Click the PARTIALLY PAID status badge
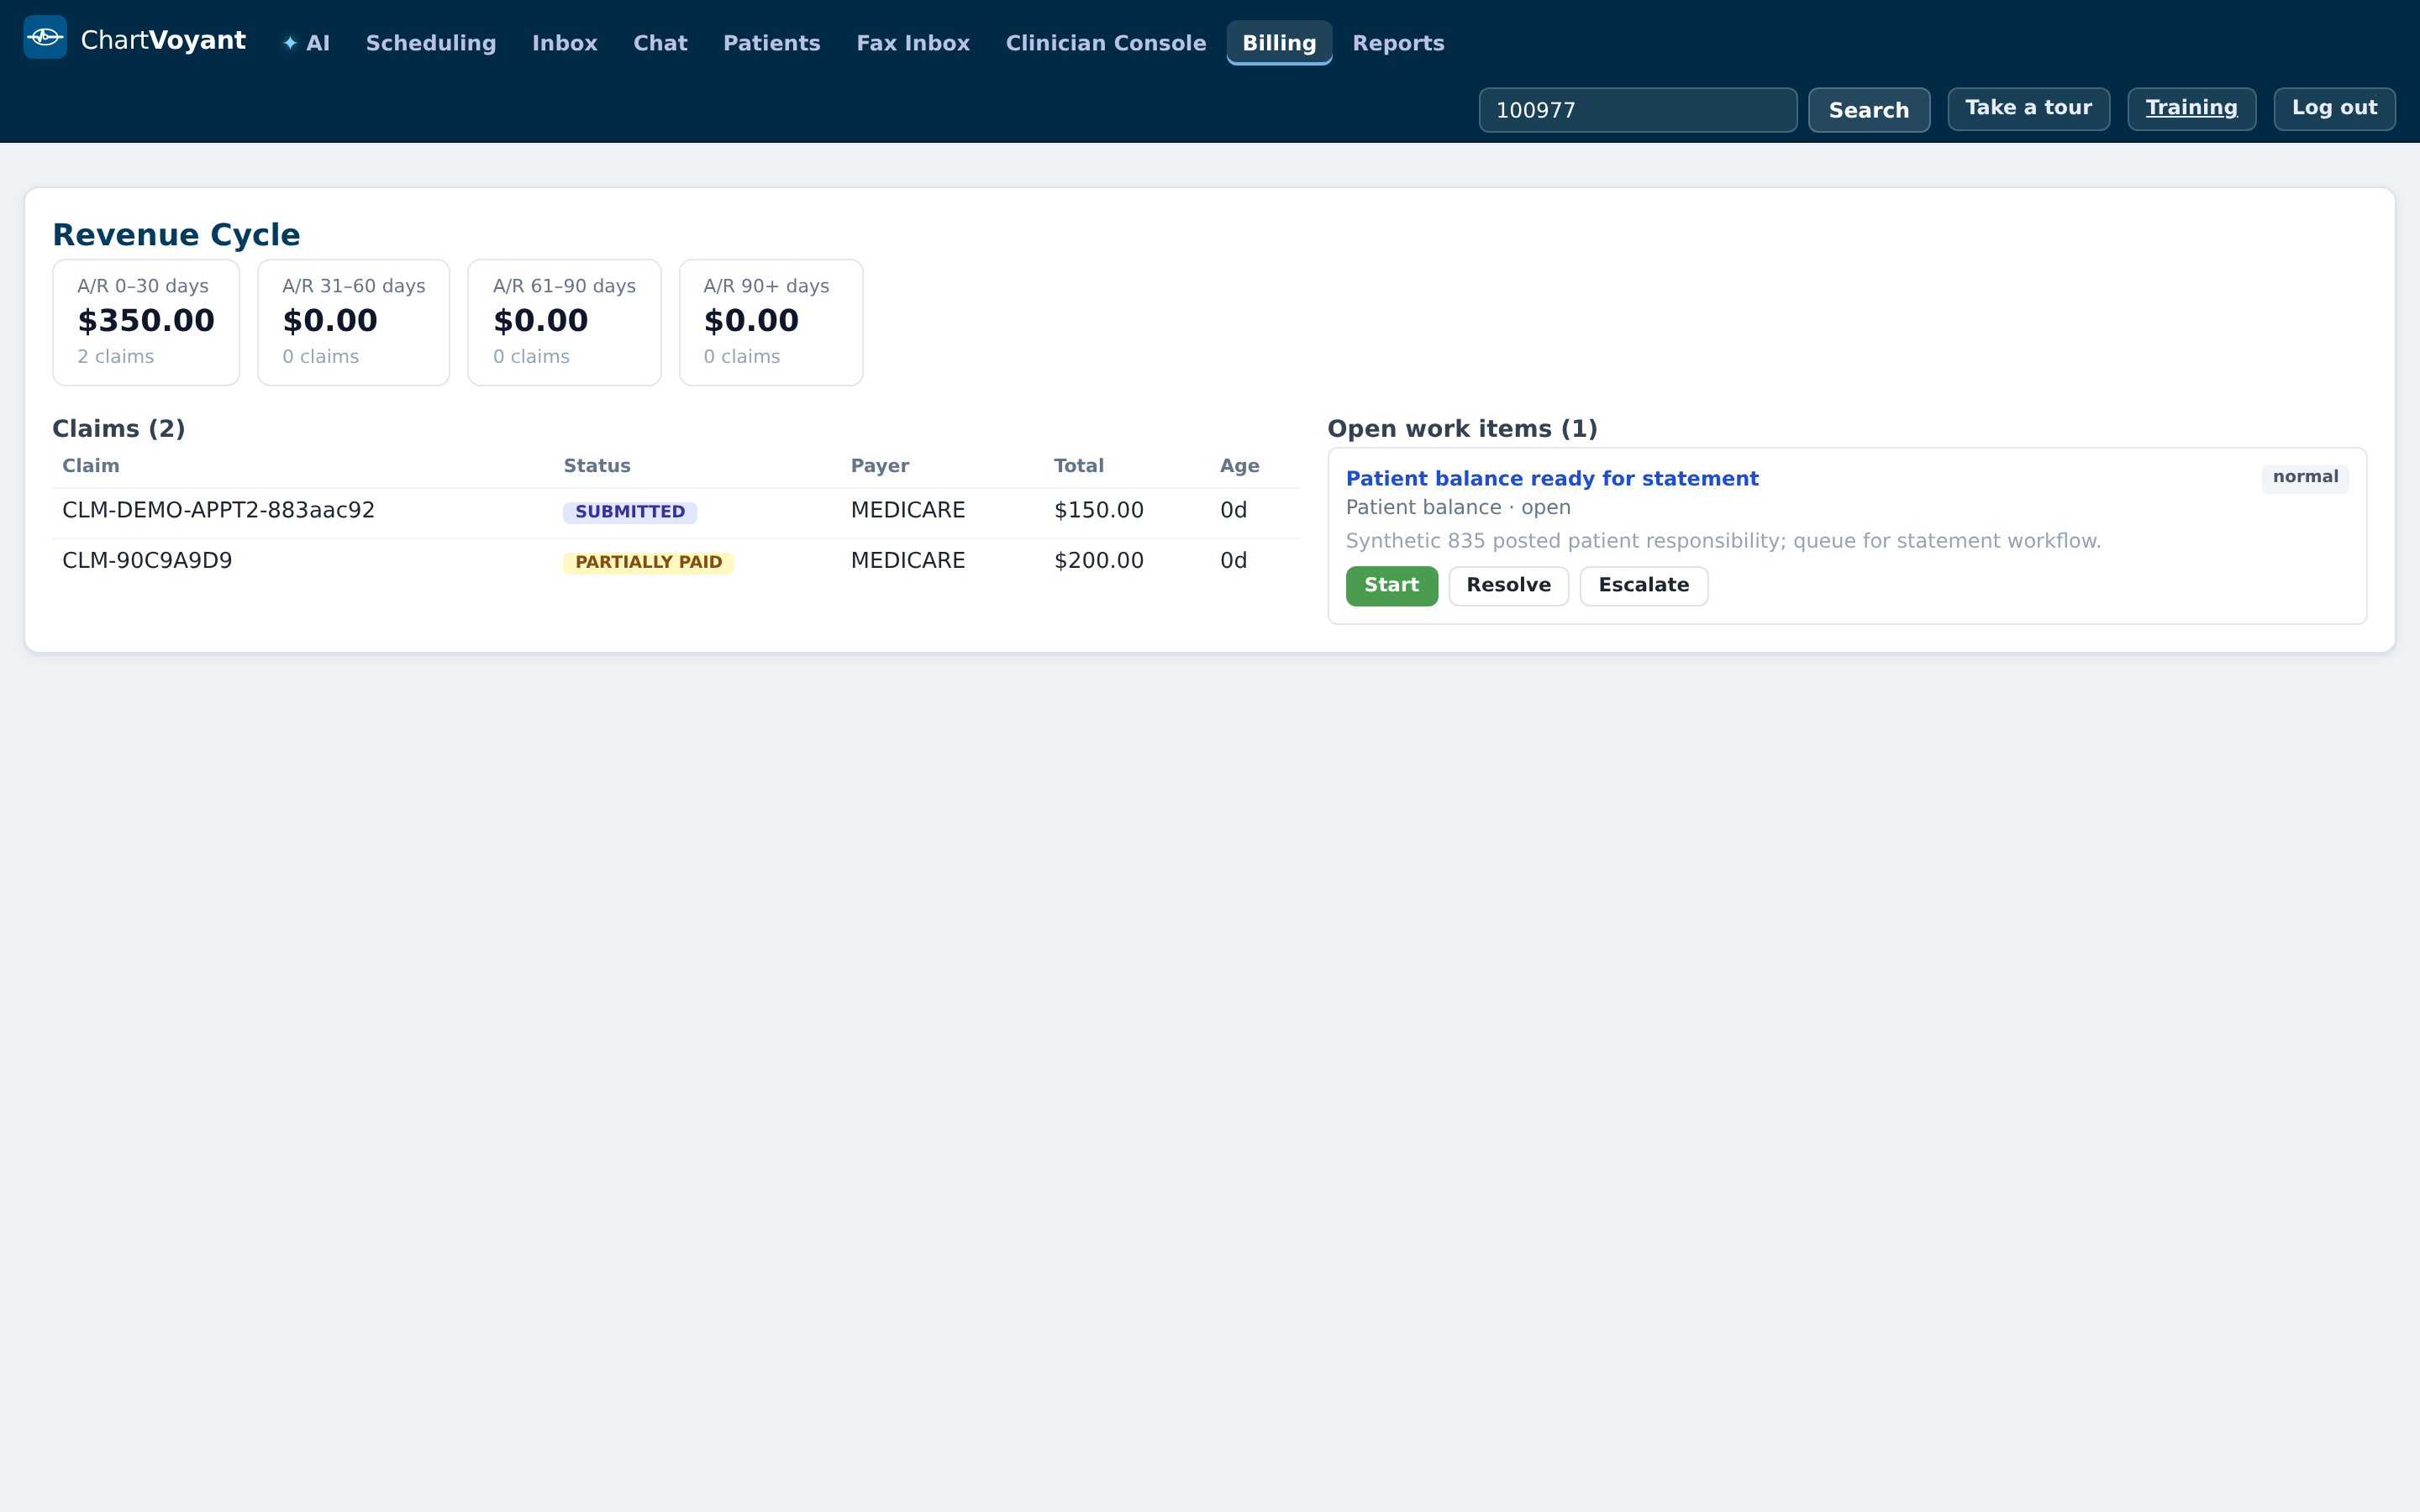This screenshot has width=2420, height=1512. click(648, 563)
